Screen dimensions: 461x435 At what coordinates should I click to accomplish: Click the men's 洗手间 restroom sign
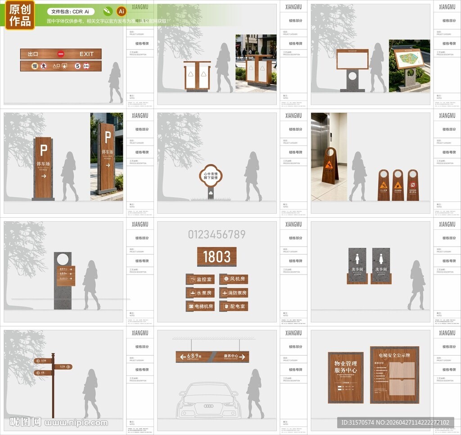point(357,266)
